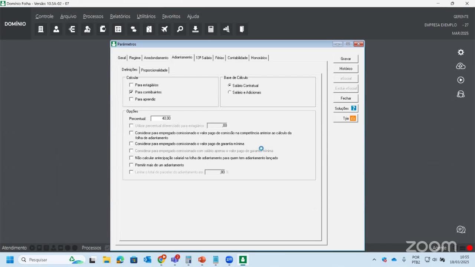Open the Proporcionalidade sub-tab
The width and height of the screenshot is (475, 267).
(x=154, y=70)
